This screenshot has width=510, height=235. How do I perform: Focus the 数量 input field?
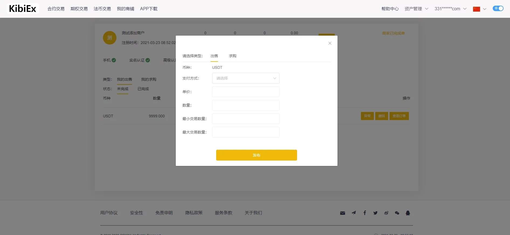pyautogui.click(x=246, y=105)
